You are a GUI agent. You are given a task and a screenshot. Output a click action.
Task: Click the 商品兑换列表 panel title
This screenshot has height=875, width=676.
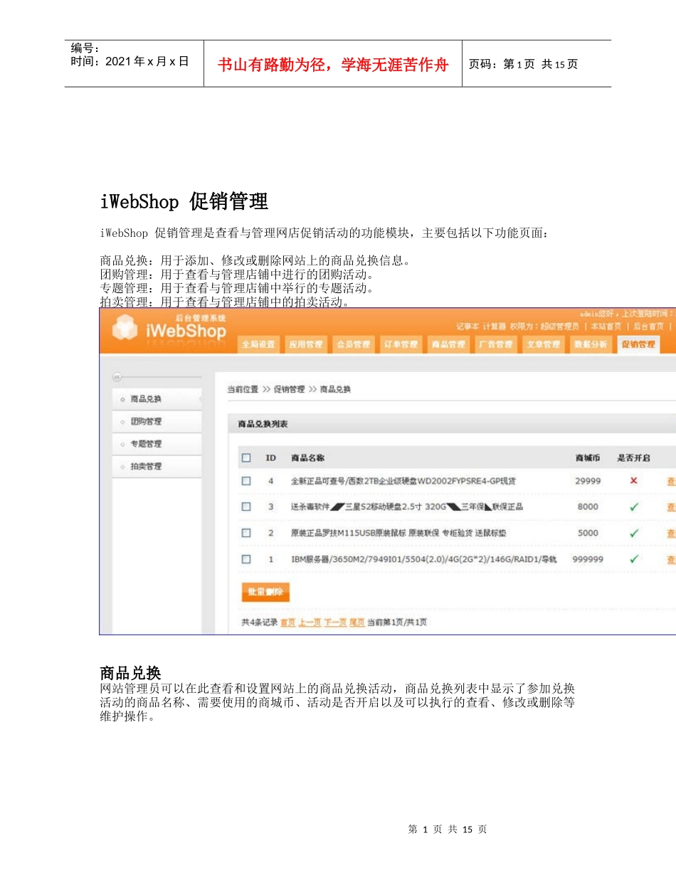click(x=263, y=424)
